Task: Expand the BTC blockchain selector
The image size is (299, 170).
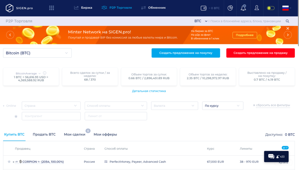Action: (x=201, y=21)
